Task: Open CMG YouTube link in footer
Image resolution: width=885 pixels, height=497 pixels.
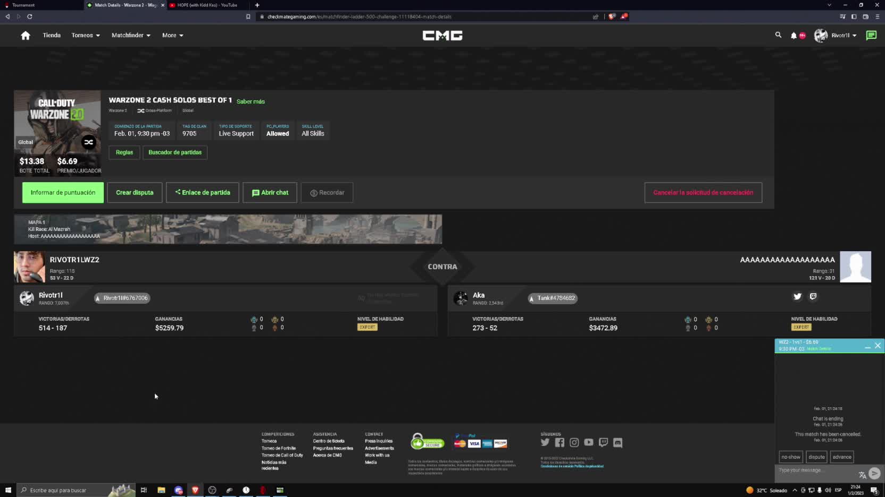Action: [x=589, y=442]
